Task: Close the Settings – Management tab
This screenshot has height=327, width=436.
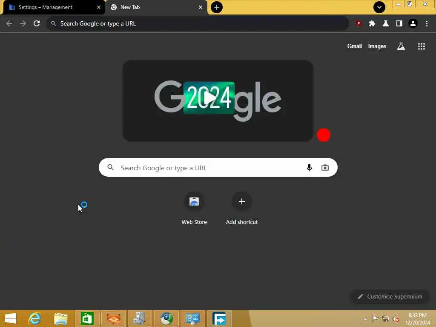Action: click(98, 8)
